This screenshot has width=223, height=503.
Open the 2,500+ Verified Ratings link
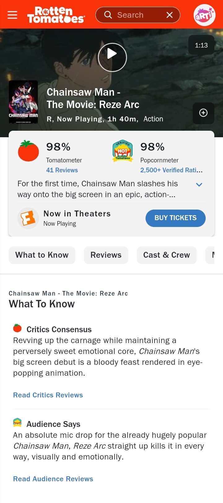click(171, 170)
